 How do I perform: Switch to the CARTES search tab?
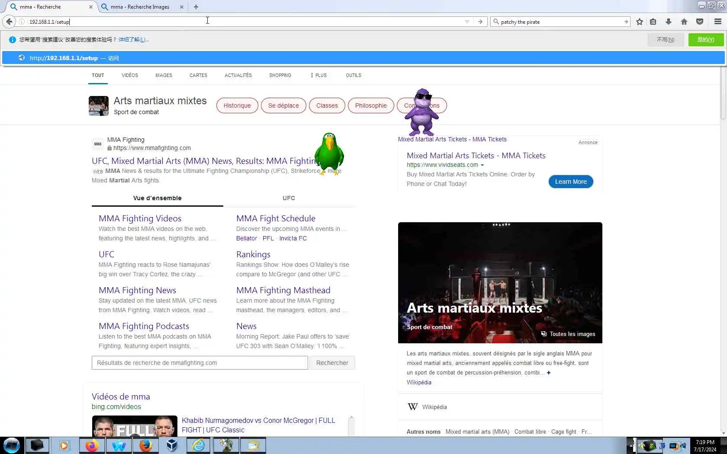(x=198, y=75)
